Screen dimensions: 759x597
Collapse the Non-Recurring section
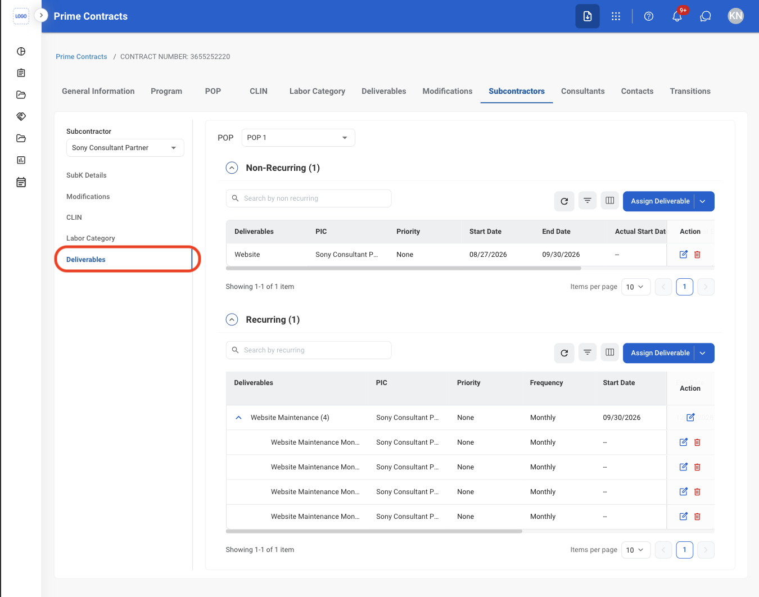click(x=232, y=168)
